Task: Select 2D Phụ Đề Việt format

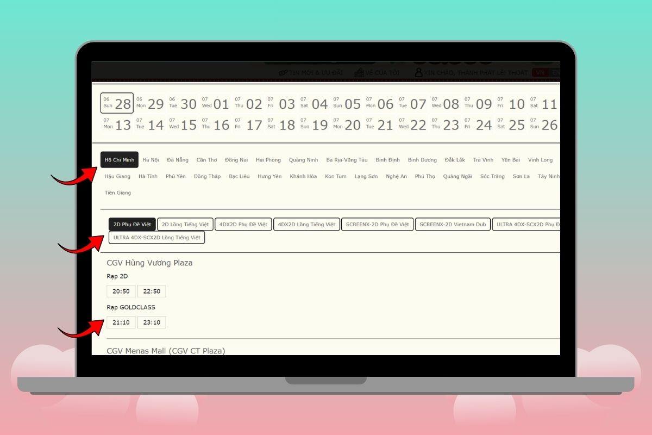Action: click(132, 224)
